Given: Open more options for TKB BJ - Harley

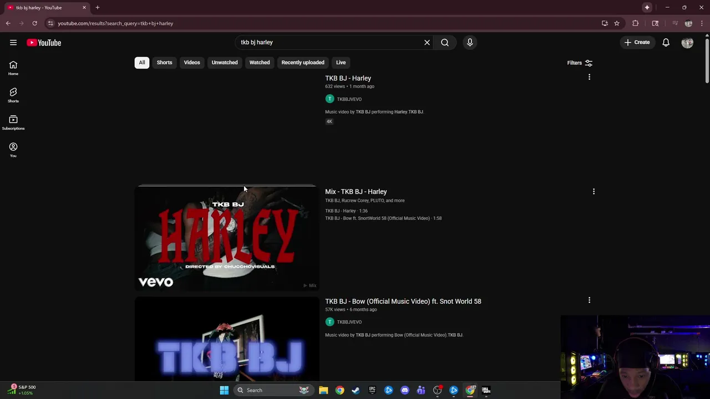Looking at the screenshot, I should (x=589, y=77).
